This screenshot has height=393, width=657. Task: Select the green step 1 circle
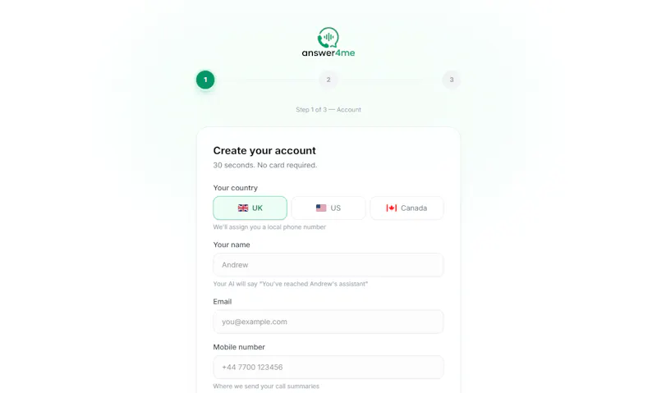pos(205,80)
